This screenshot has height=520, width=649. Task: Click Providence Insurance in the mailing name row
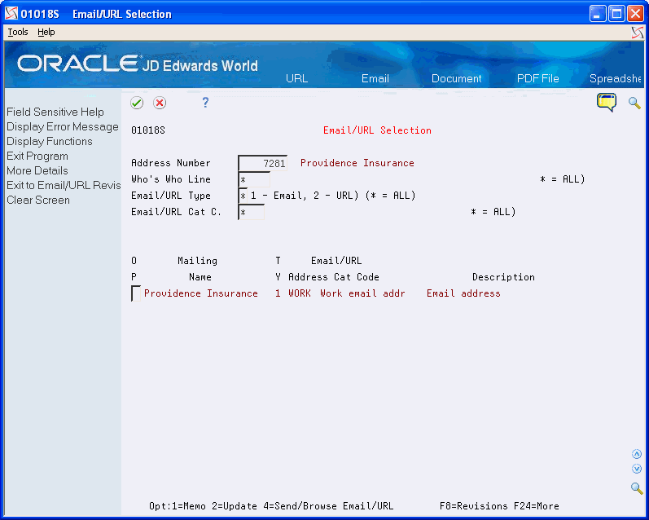pyautogui.click(x=201, y=293)
